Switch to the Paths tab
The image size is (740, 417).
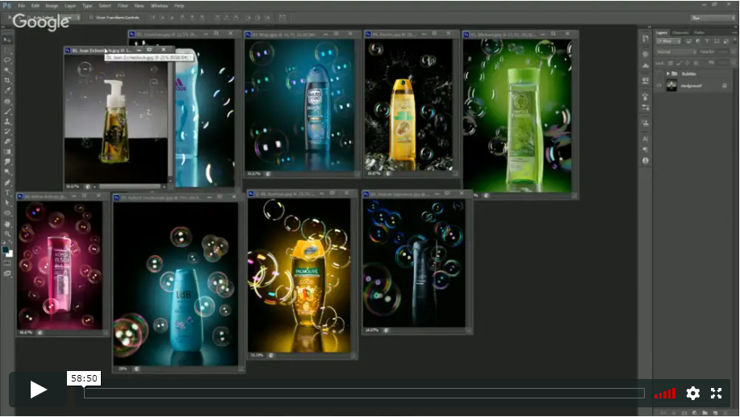coord(700,32)
